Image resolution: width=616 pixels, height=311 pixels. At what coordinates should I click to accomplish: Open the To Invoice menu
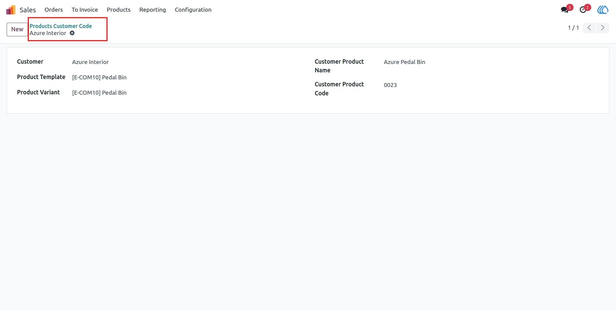click(85, 10)
